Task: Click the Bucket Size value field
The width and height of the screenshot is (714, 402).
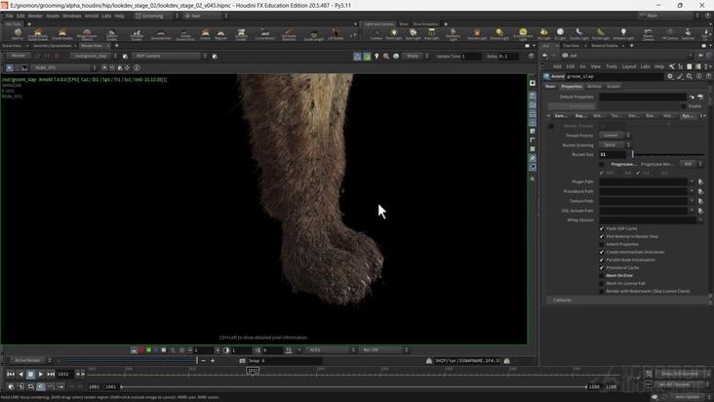Action: 613,154
